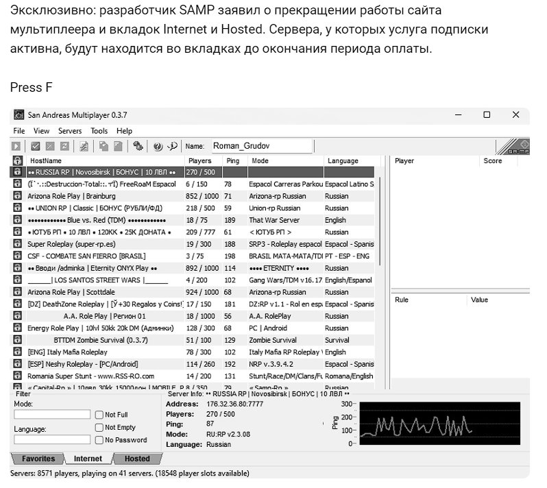
Task: Click the black Ping history graph
Action: 439,423
